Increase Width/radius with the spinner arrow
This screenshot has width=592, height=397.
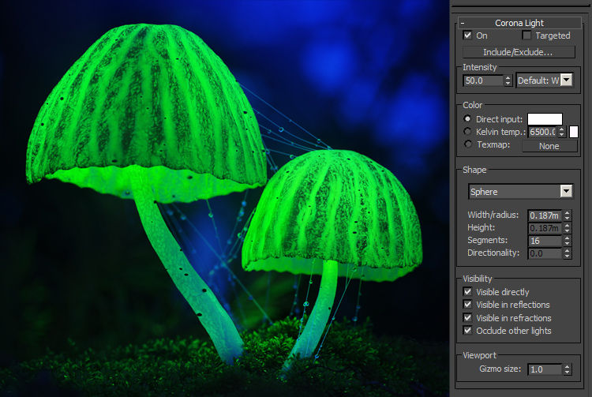(x=567, y=213)
